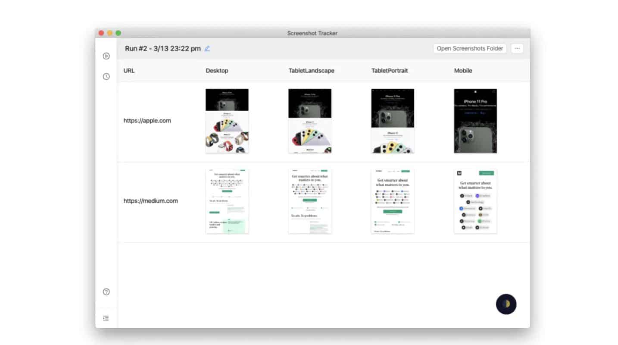This screenshot has width=618, height=345.
Task: Click the TabletPortrait column header
Action: 389,70
